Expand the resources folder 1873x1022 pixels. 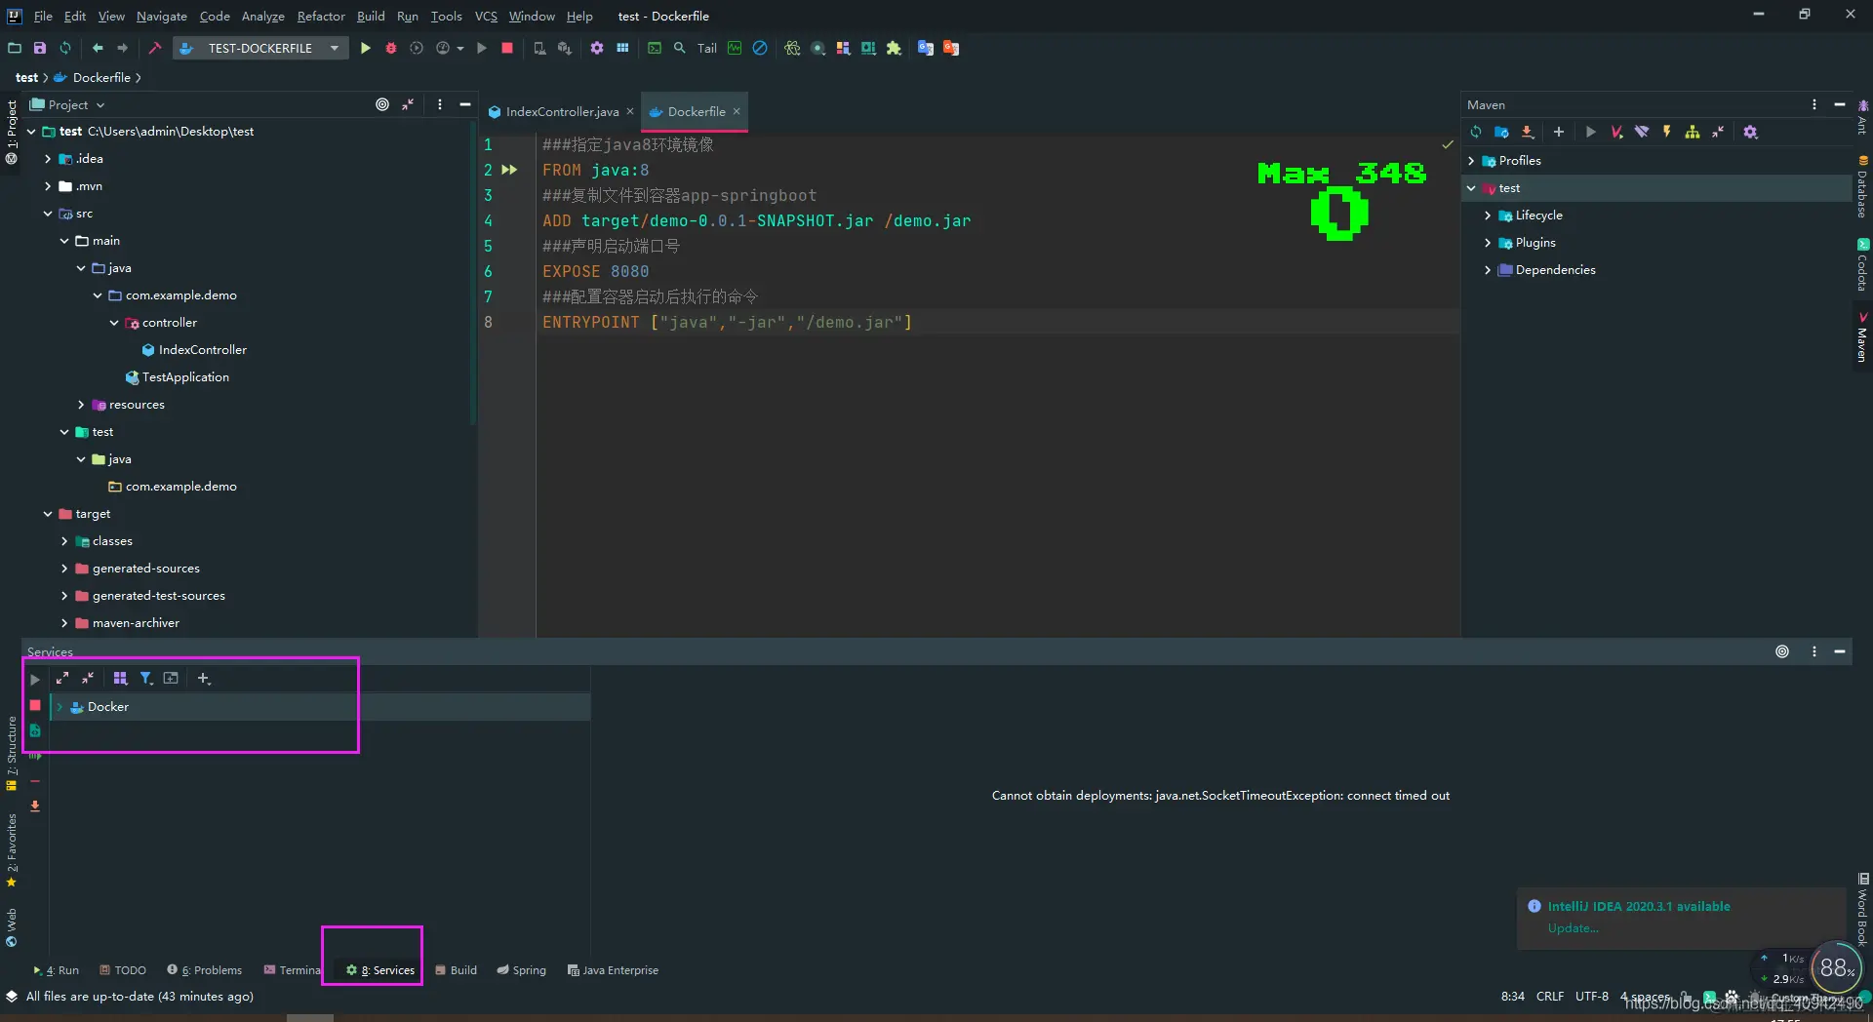pos(81,405)
